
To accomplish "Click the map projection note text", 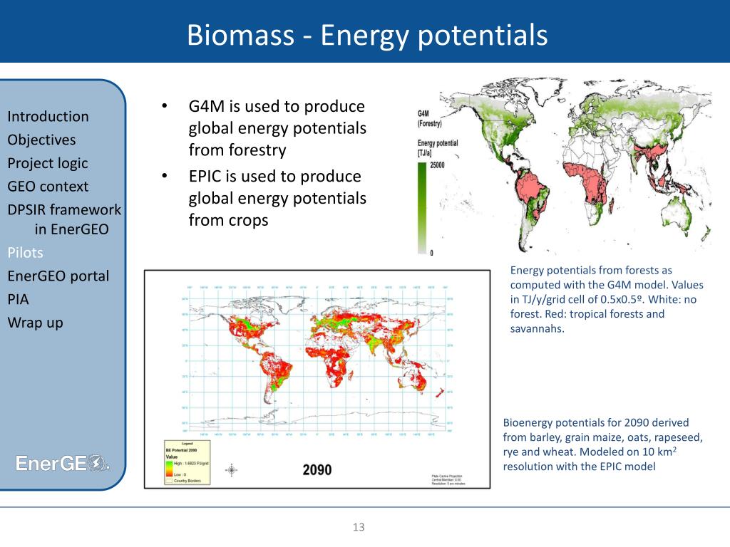I will 448,480.
